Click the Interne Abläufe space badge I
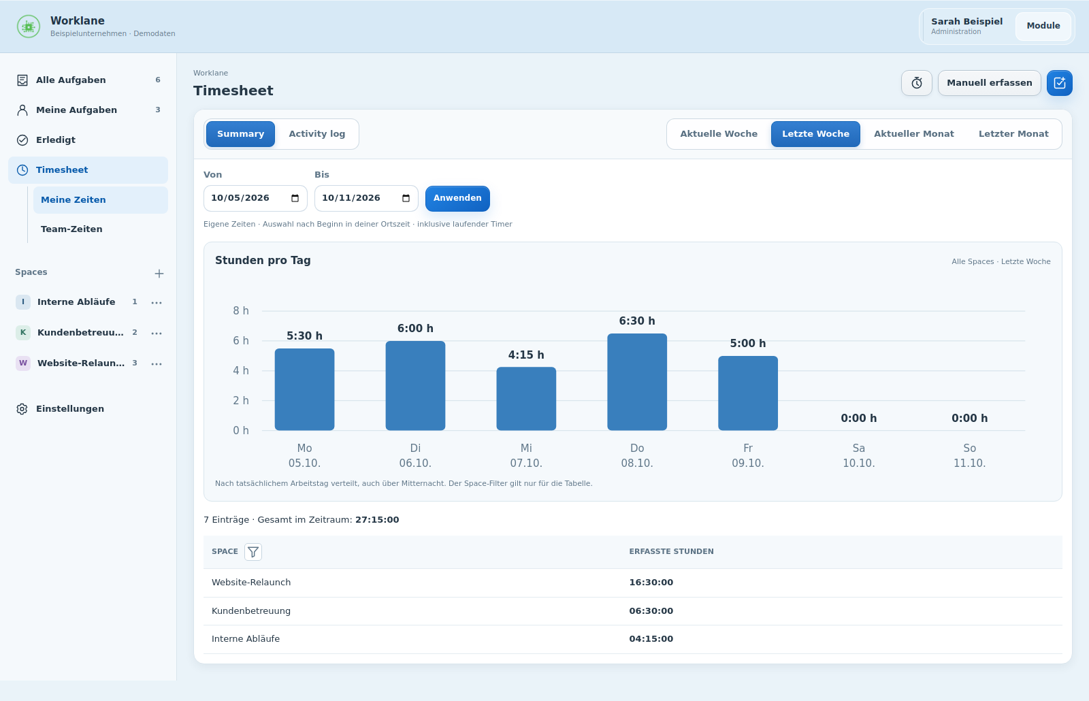This screenshot has height=701, width=1089. pyautogui.click(x=23, y=302)
